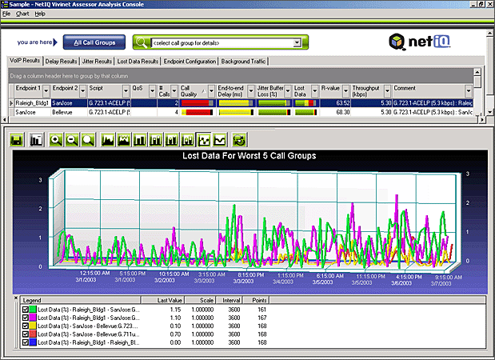495x360 pixels.
Task: Click the Last Value column header
Action: click(x=162, y=300)
